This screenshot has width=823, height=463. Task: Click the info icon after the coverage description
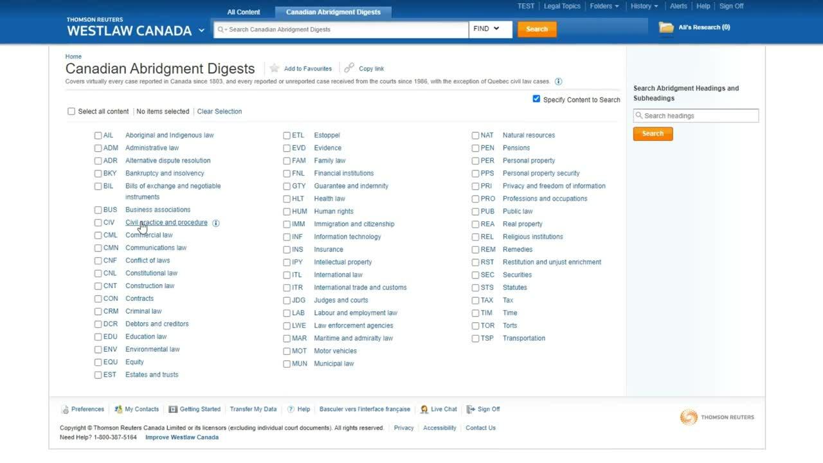pos(558,82)
